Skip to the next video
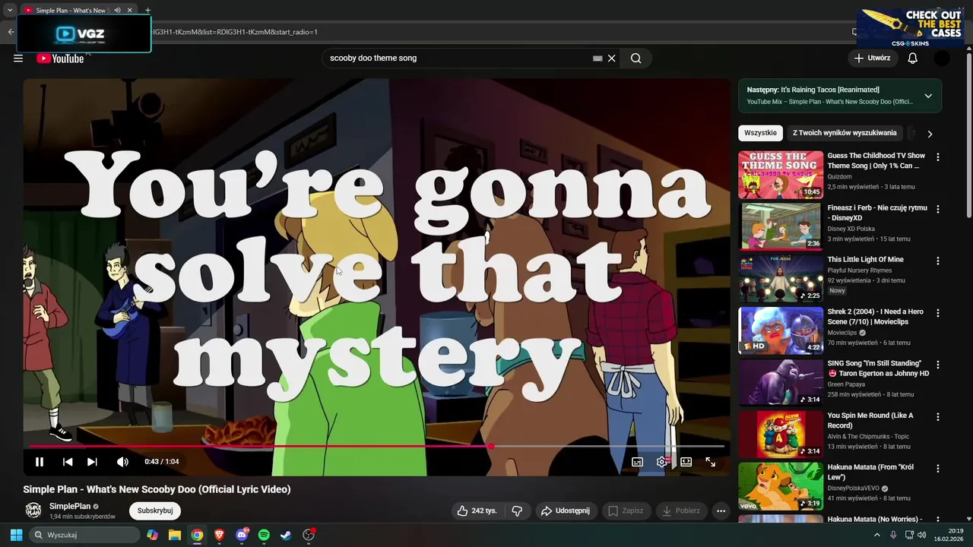 (x=92, y=462)
